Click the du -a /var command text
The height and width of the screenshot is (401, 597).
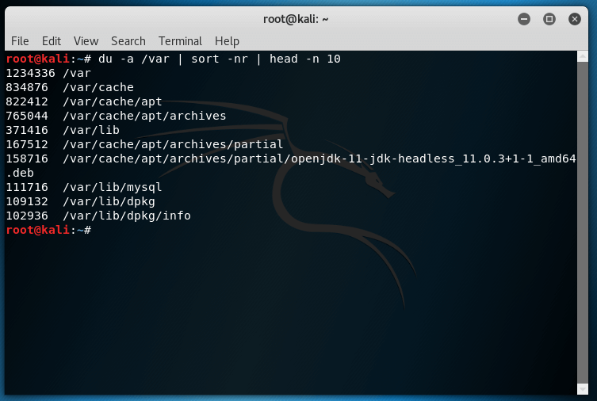[134, 59]
